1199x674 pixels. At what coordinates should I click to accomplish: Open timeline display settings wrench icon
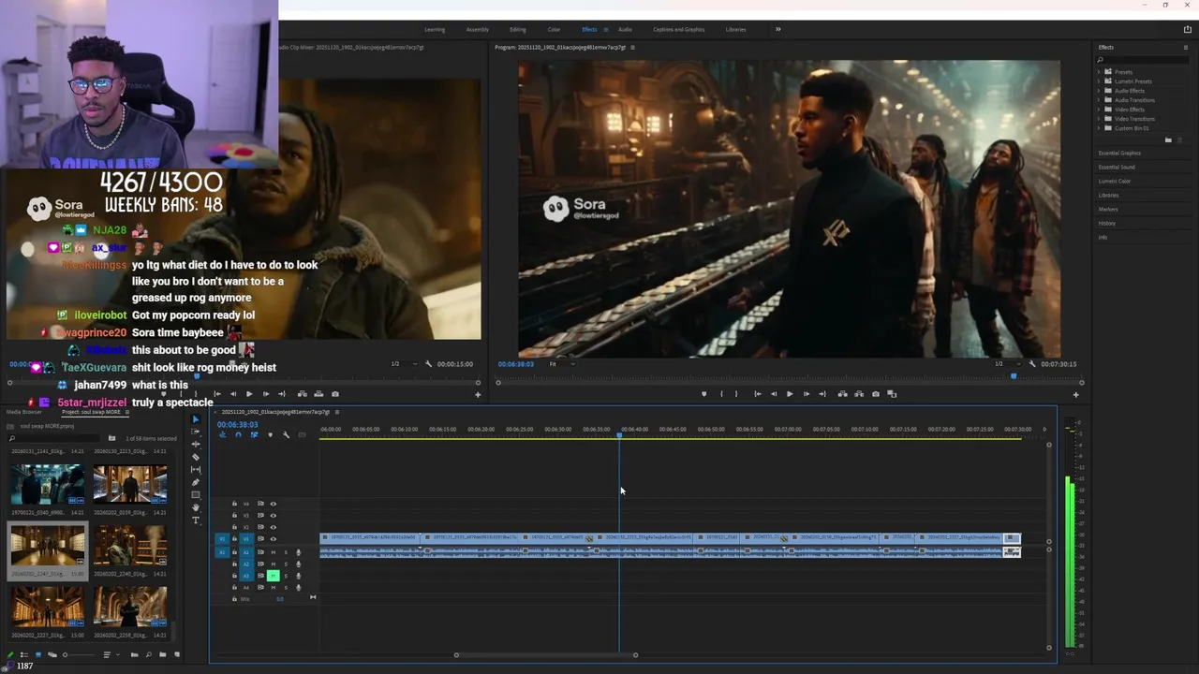tap(286, 435)
